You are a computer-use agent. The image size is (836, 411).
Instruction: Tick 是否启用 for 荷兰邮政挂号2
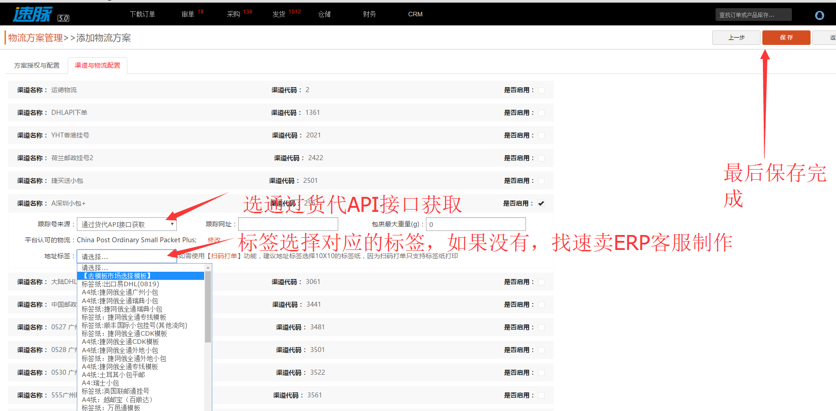(541, 158)
